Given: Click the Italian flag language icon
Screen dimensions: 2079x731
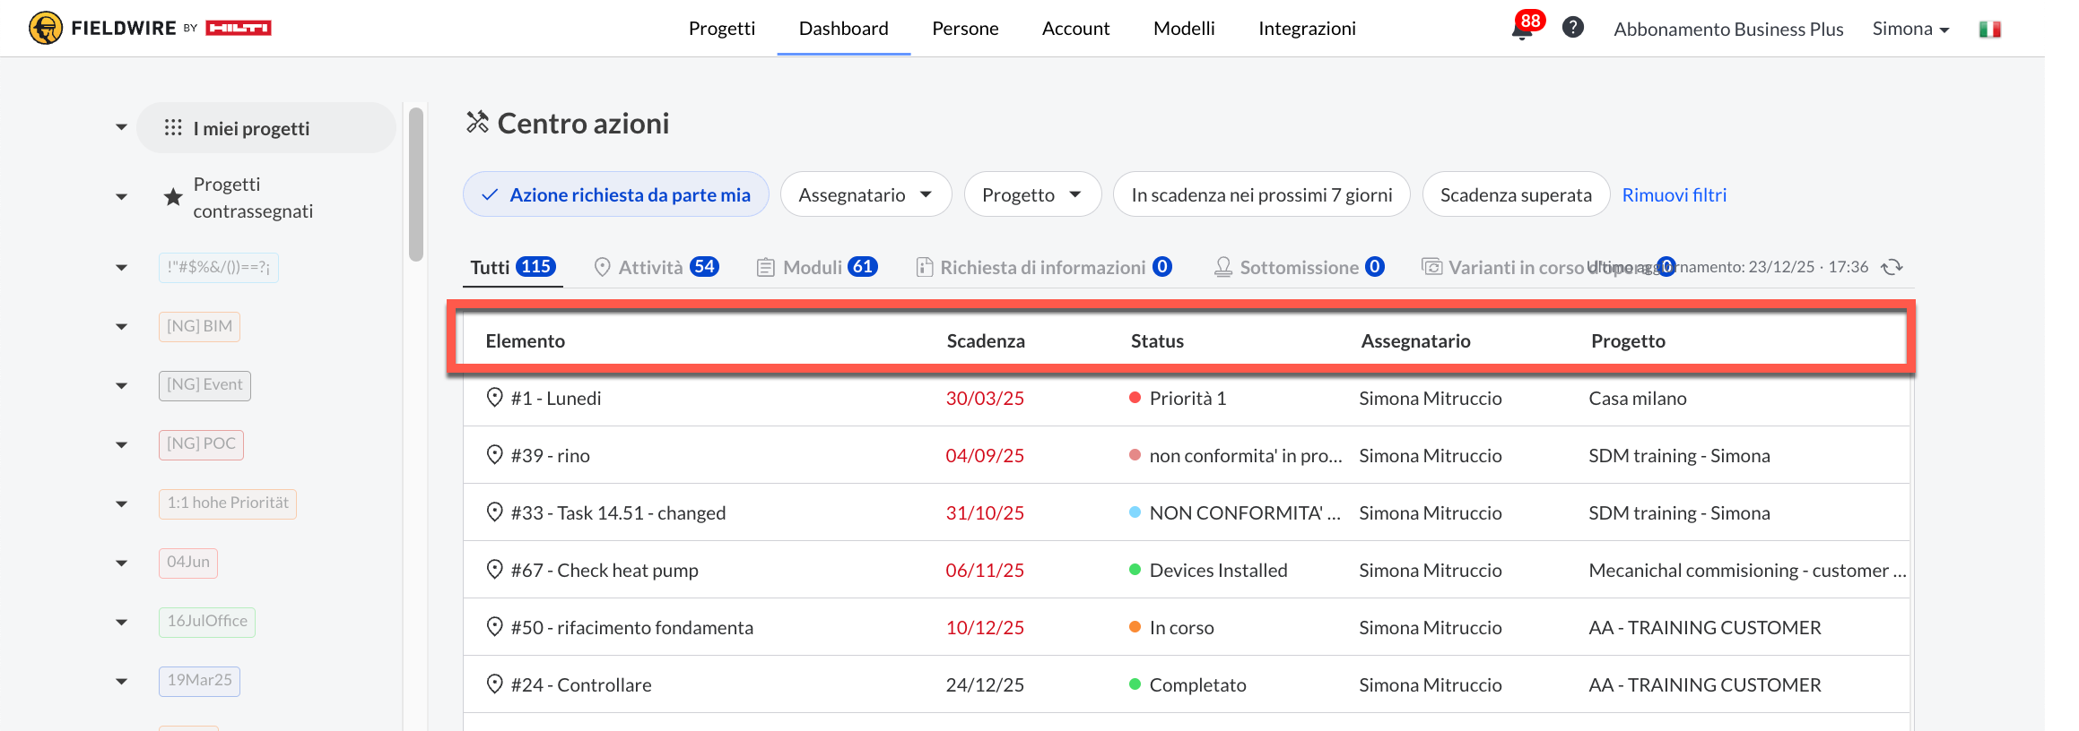Looking at the screenshot, I should [1989, 30].
